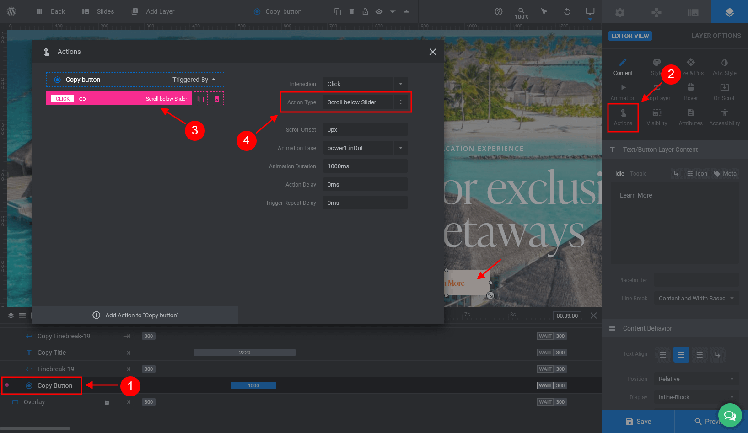Click the undo history icon
Viewport: 748px width, 433px height.
(x=567, y=11)
